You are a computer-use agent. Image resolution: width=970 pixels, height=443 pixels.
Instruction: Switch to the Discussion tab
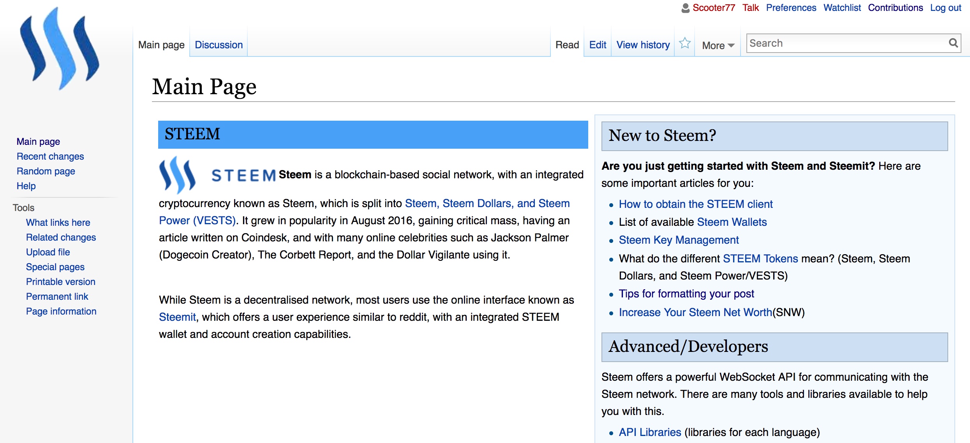219,45
